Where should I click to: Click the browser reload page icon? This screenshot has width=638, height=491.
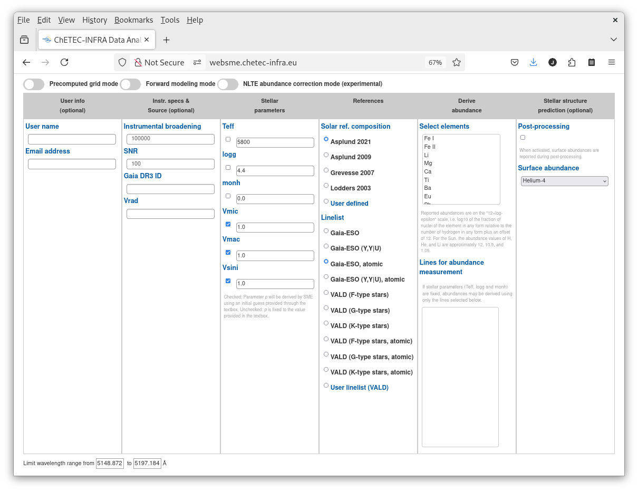[x=64, y=62]
